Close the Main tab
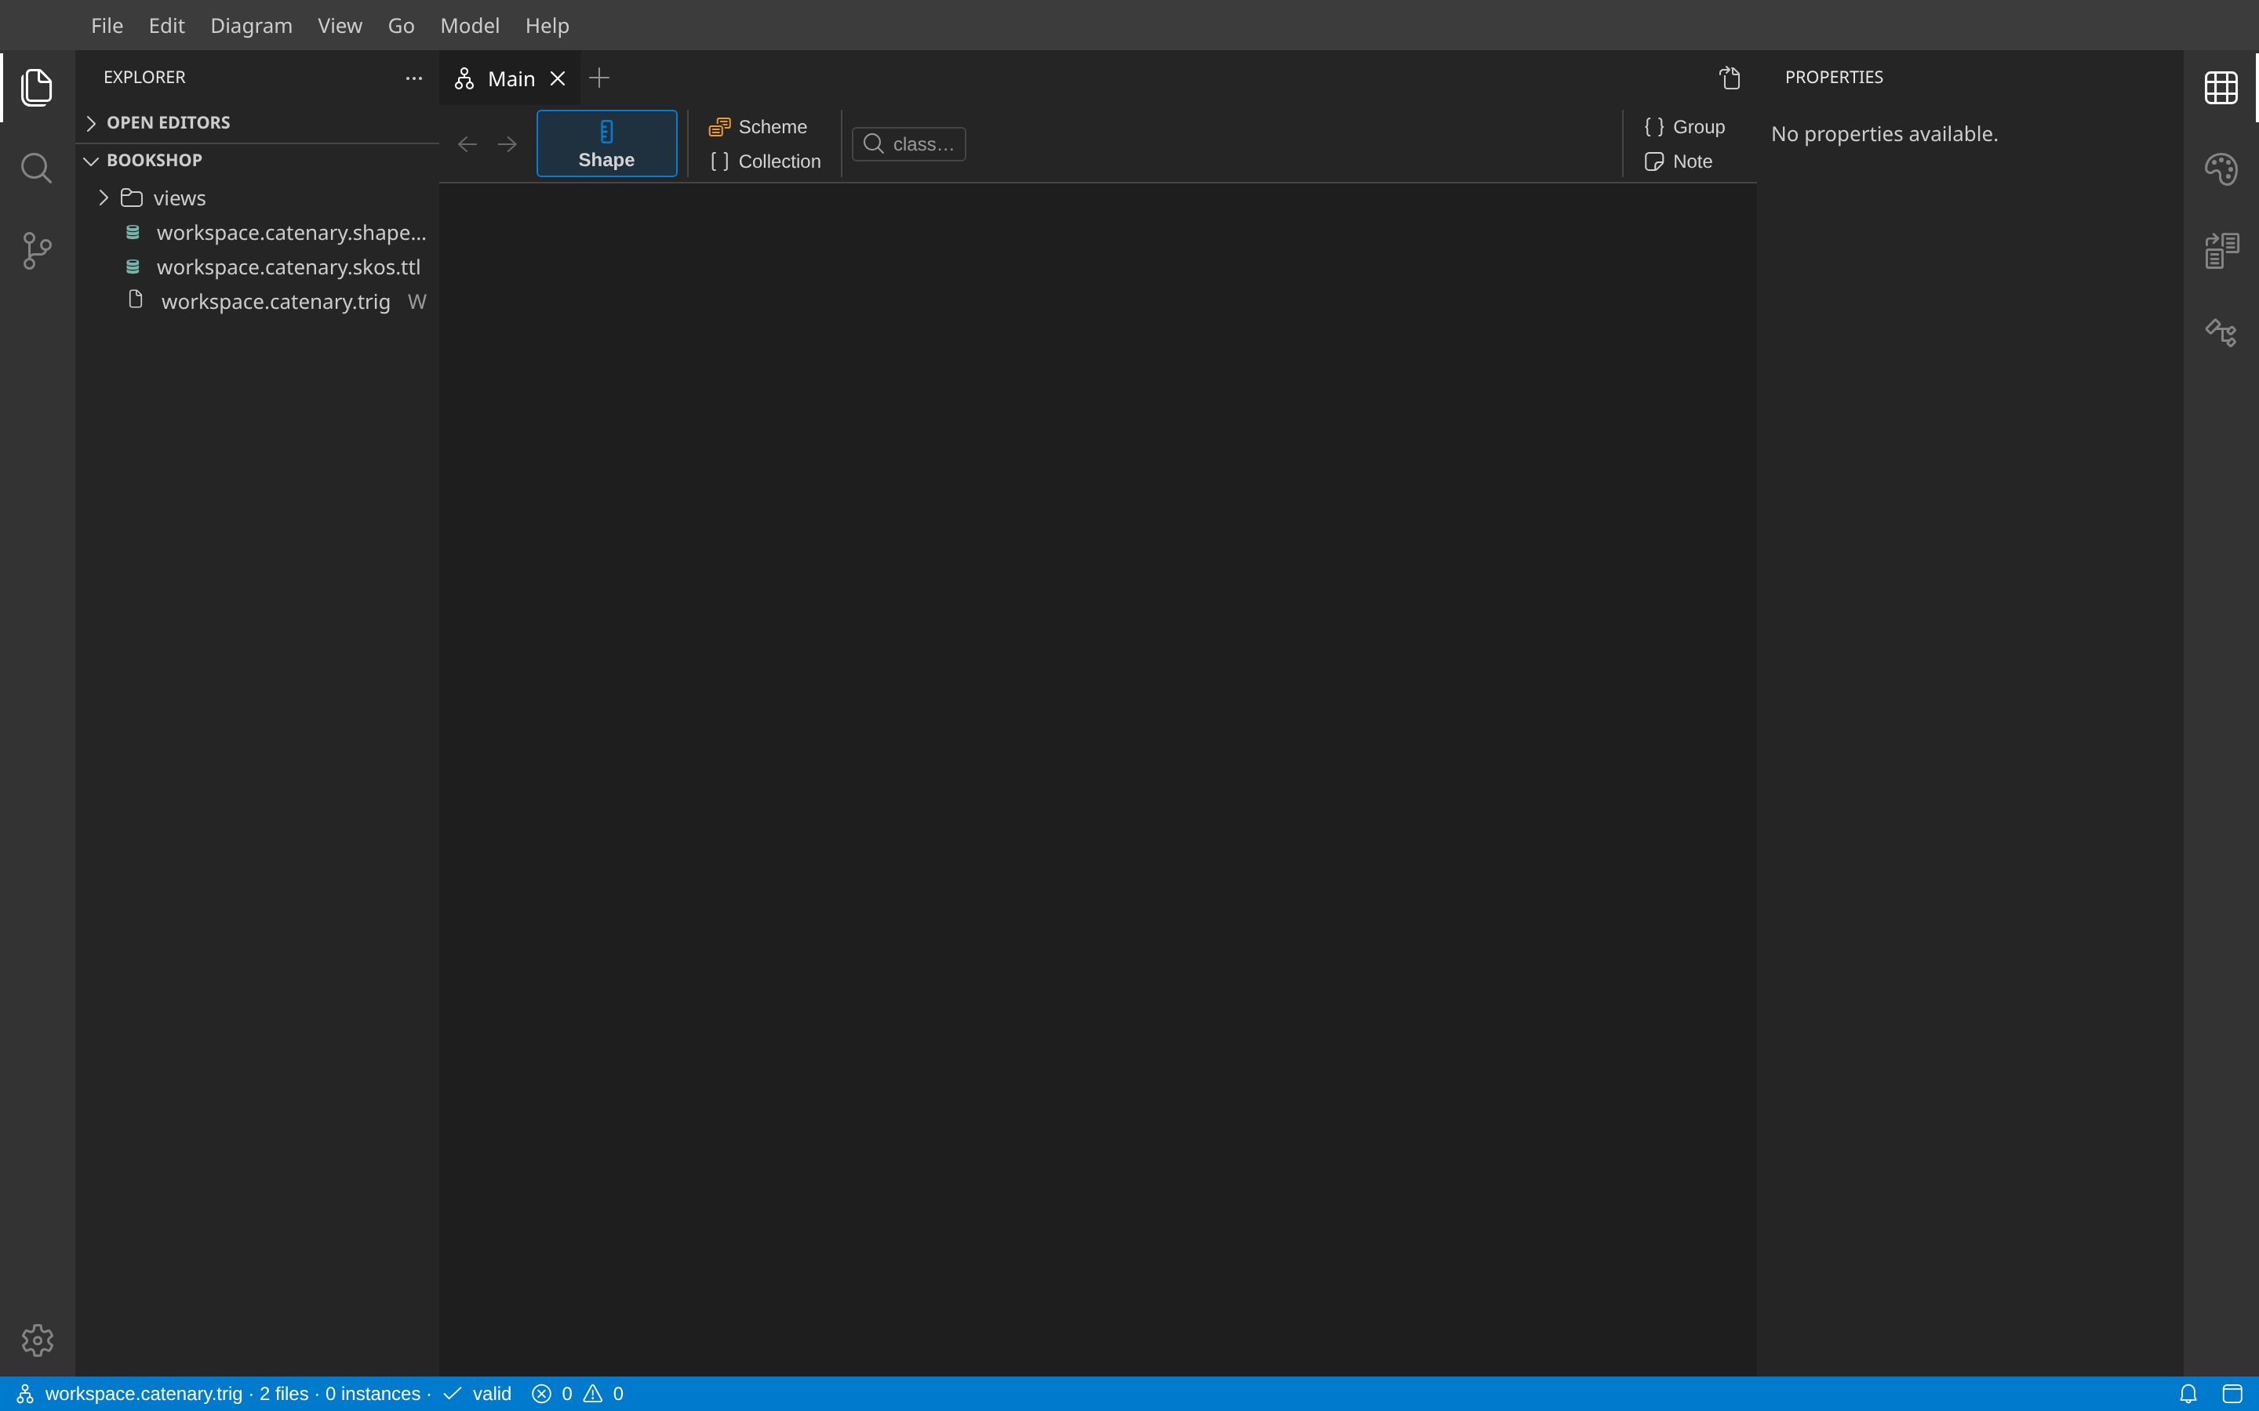The width and height of the screenshot is (2259, 1411). [557, 78]
